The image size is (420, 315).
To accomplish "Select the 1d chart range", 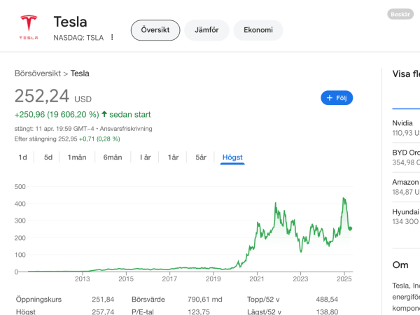I will [x=22, y=157].
